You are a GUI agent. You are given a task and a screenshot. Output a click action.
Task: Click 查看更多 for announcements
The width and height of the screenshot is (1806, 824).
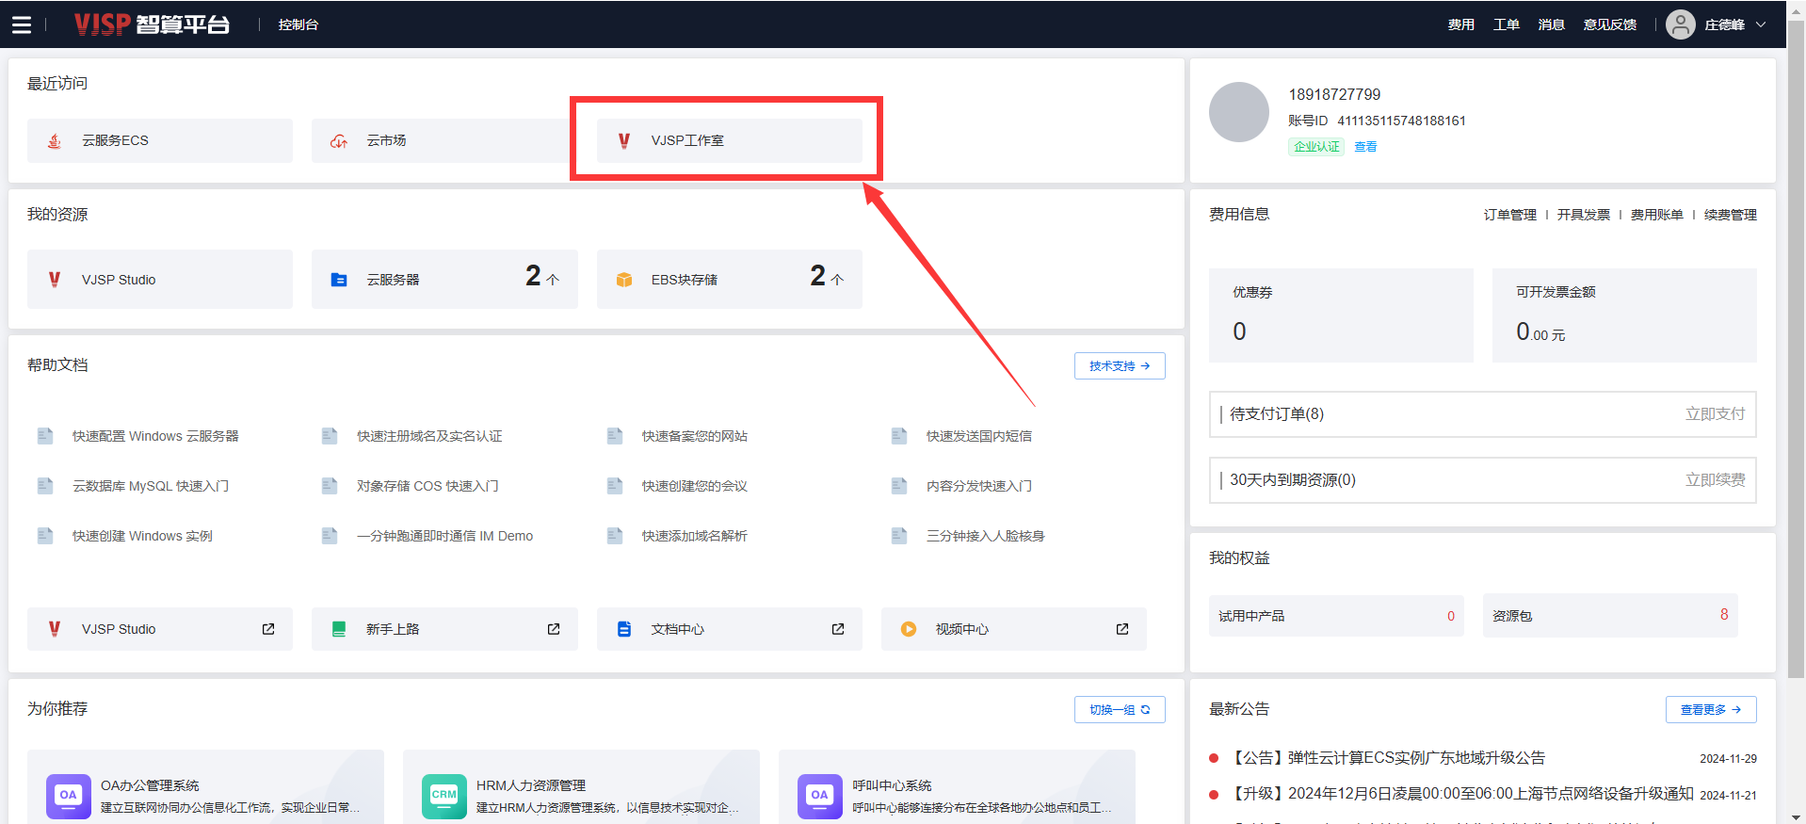tap(1711, 710)
